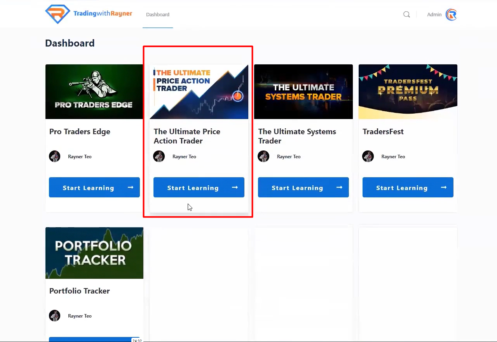Start Learning The Ultimate Systems Trader

[x=303, y=187]
